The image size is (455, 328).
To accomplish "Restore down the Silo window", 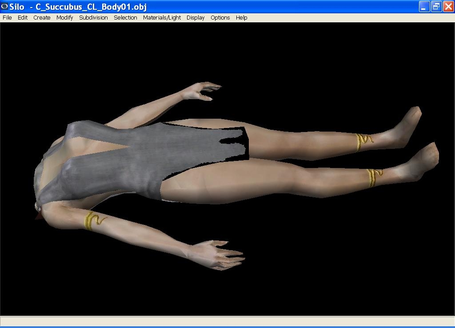I will click(x=436, y=7).
